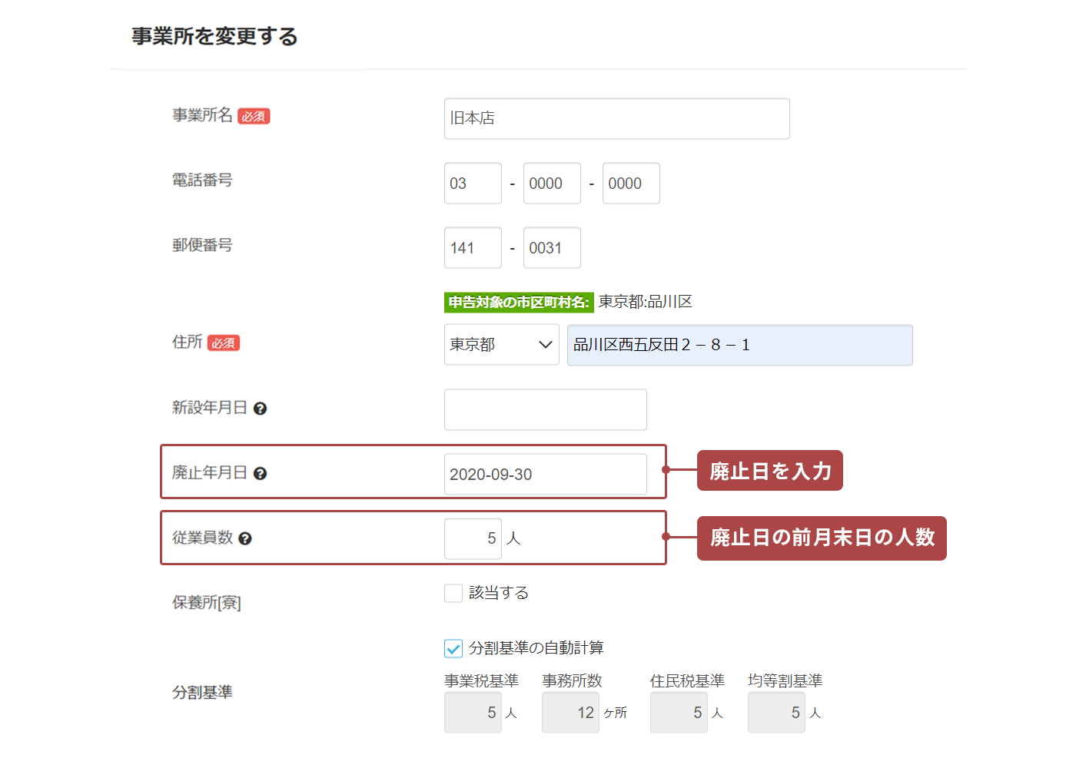Focus the 事業所名 field containing 旧本店

(616, 118)
